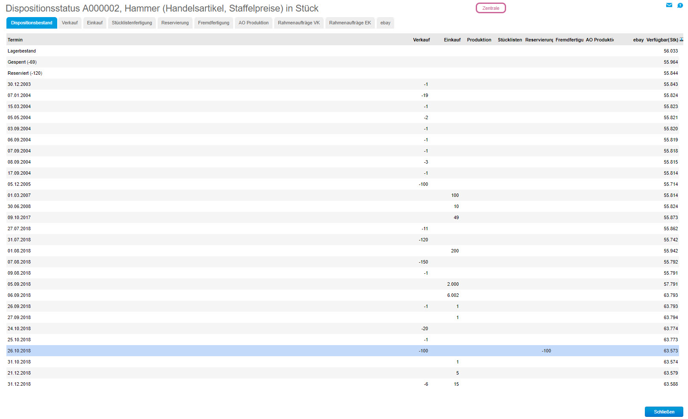This screenshot has width=688, height=419.
Task: Click the Lagerbestand value 56.033
Action: coord(670,51)
